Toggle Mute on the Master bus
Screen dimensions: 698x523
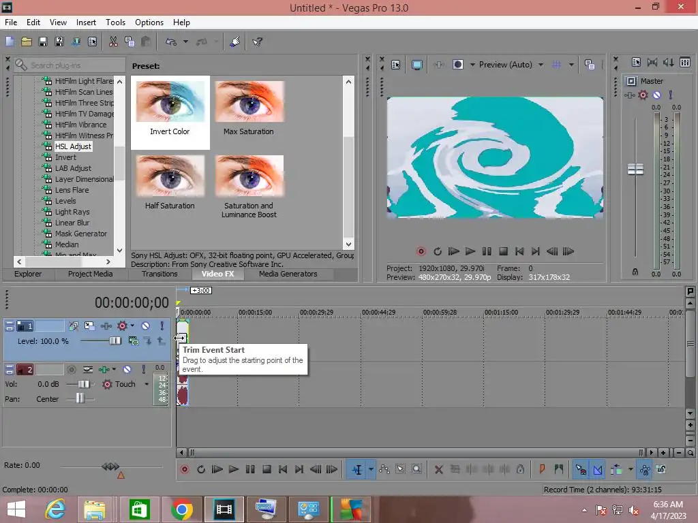pyautogui.click(x=656, y=95)
